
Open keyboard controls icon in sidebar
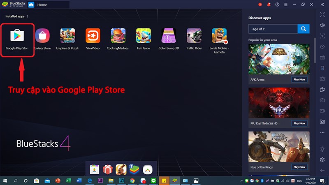point(322,58)
